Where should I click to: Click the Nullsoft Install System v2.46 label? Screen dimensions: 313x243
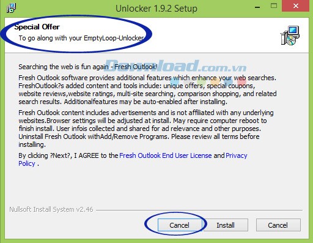click(x=51, y=209)
